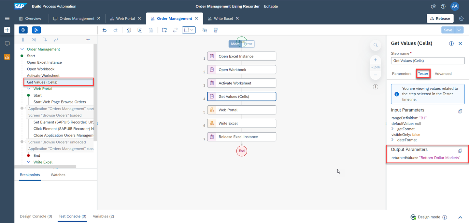
Task: Collapse the Write Excel tree node
Action: click(29, 162)
